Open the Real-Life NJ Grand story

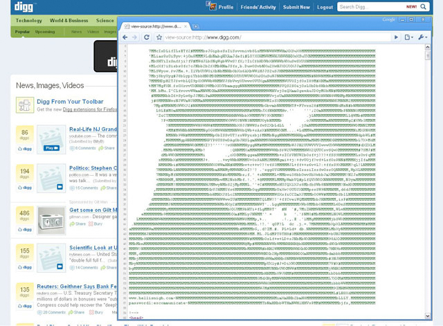pyautogui.click(x=93, y=129)
